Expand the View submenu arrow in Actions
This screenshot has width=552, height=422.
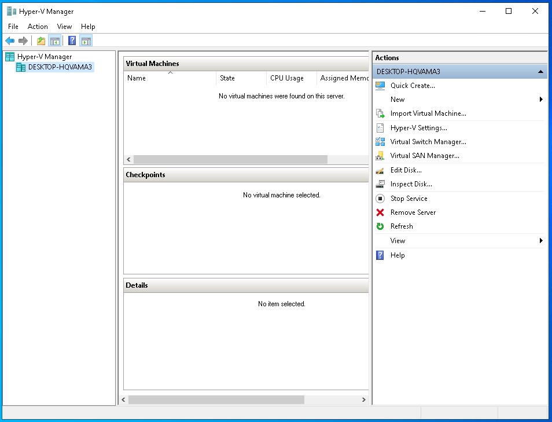coord(541,241)
